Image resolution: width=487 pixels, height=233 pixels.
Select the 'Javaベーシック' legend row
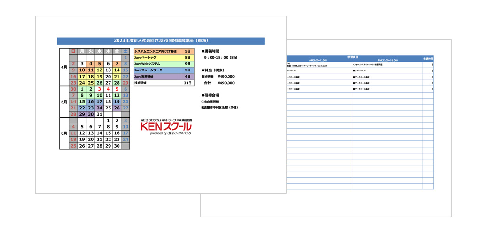(164, 58)
